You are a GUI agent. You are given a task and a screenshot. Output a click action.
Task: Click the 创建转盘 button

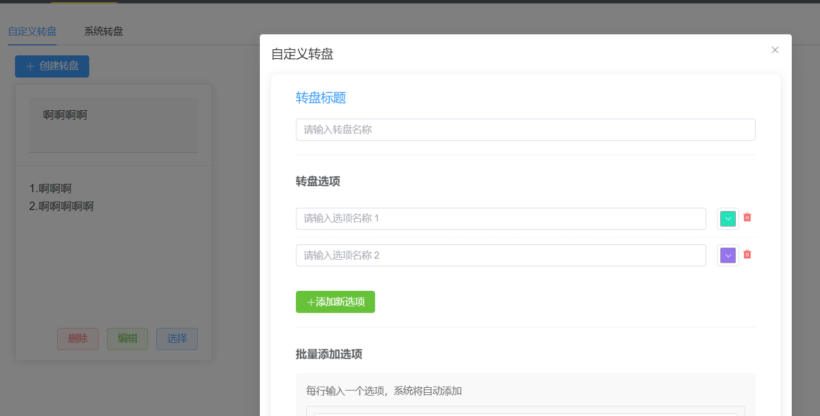(52, 66)
